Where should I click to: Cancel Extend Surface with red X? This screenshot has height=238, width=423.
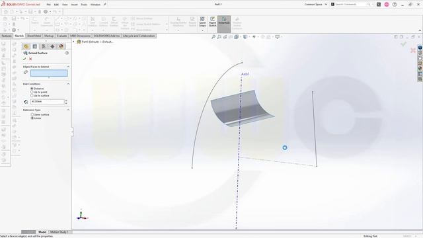30,59
